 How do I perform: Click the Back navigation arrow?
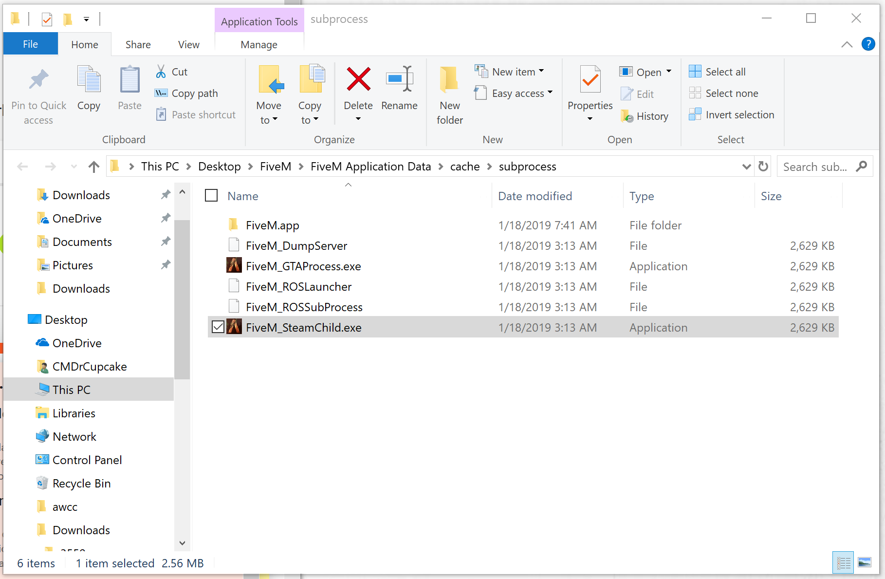pyautogui.click(x=22, y=167)
